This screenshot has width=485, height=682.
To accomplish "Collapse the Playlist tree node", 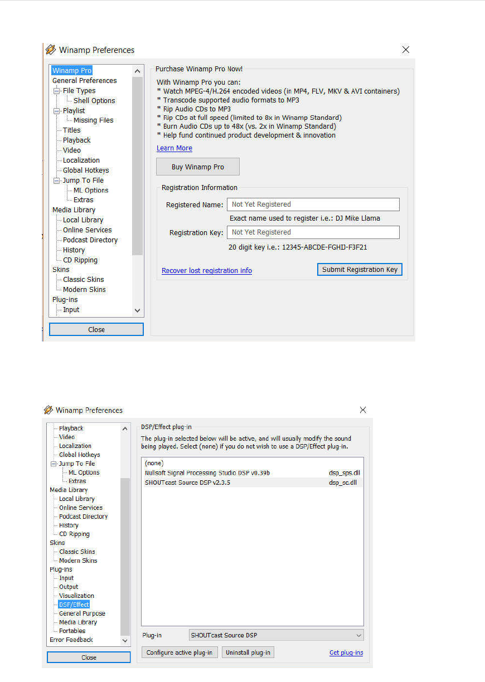I will 56,111.
